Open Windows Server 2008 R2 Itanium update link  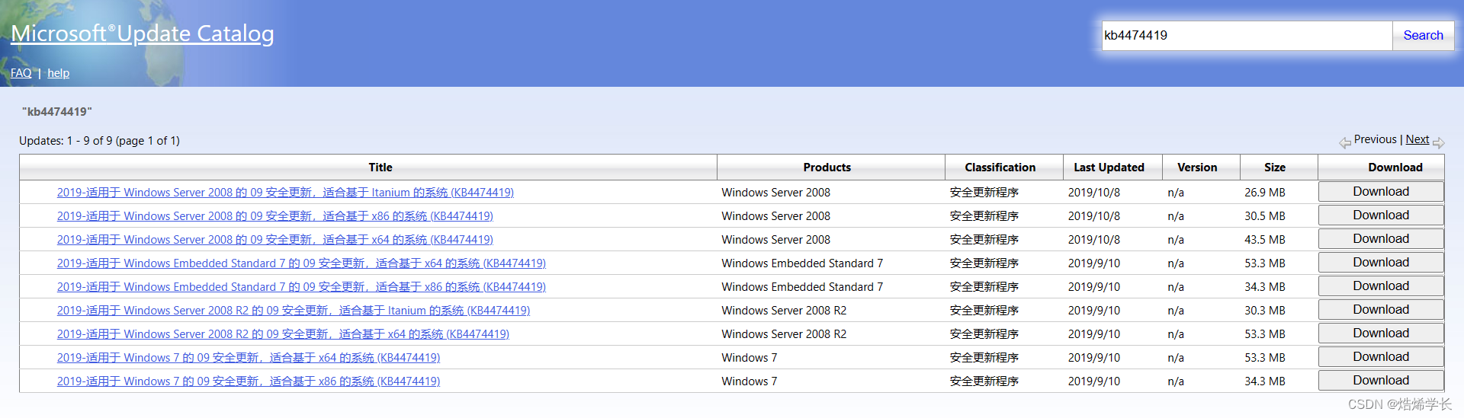(x=294, y=311)
